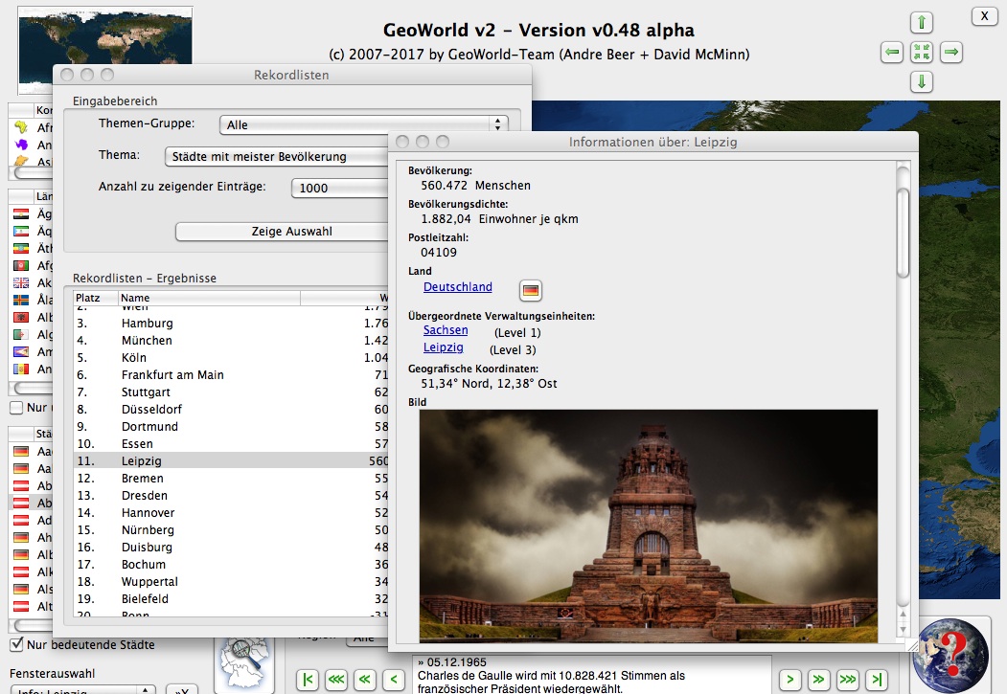Select Nürnberg in the results list
The image size is (1007, 694).
[231, 529]
